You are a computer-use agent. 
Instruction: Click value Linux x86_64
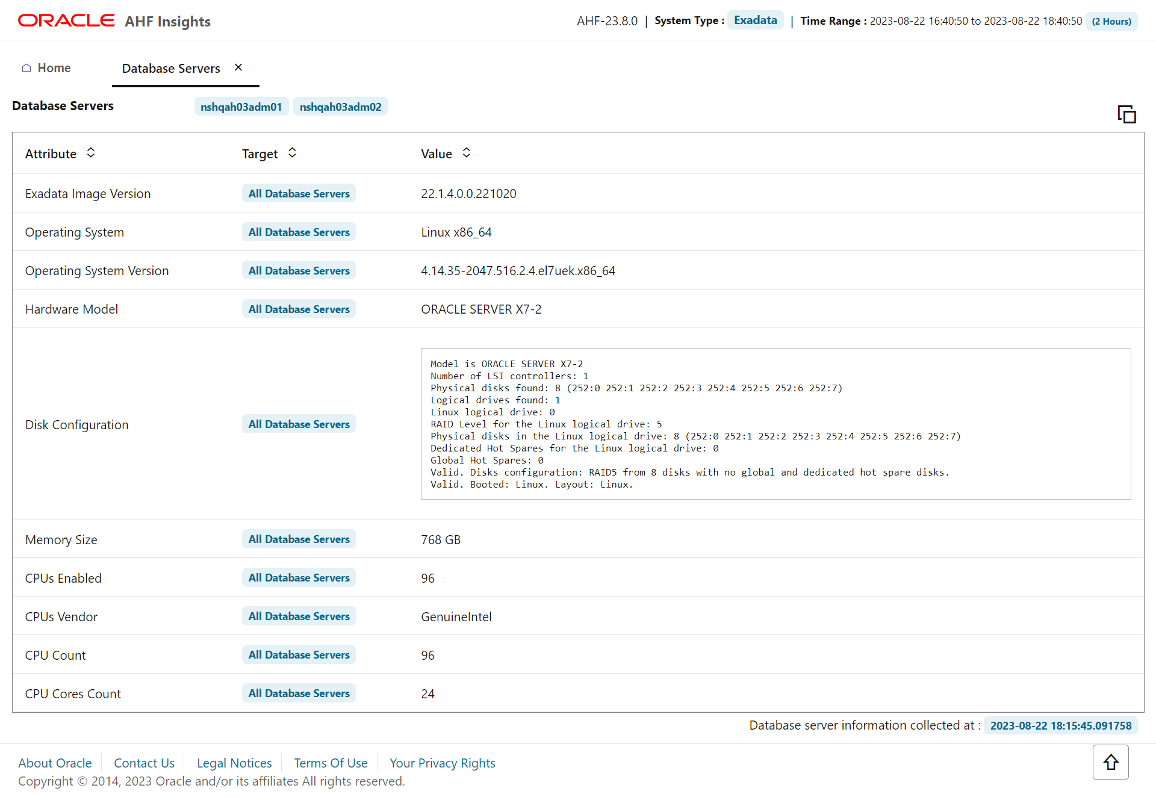(456, 232)
